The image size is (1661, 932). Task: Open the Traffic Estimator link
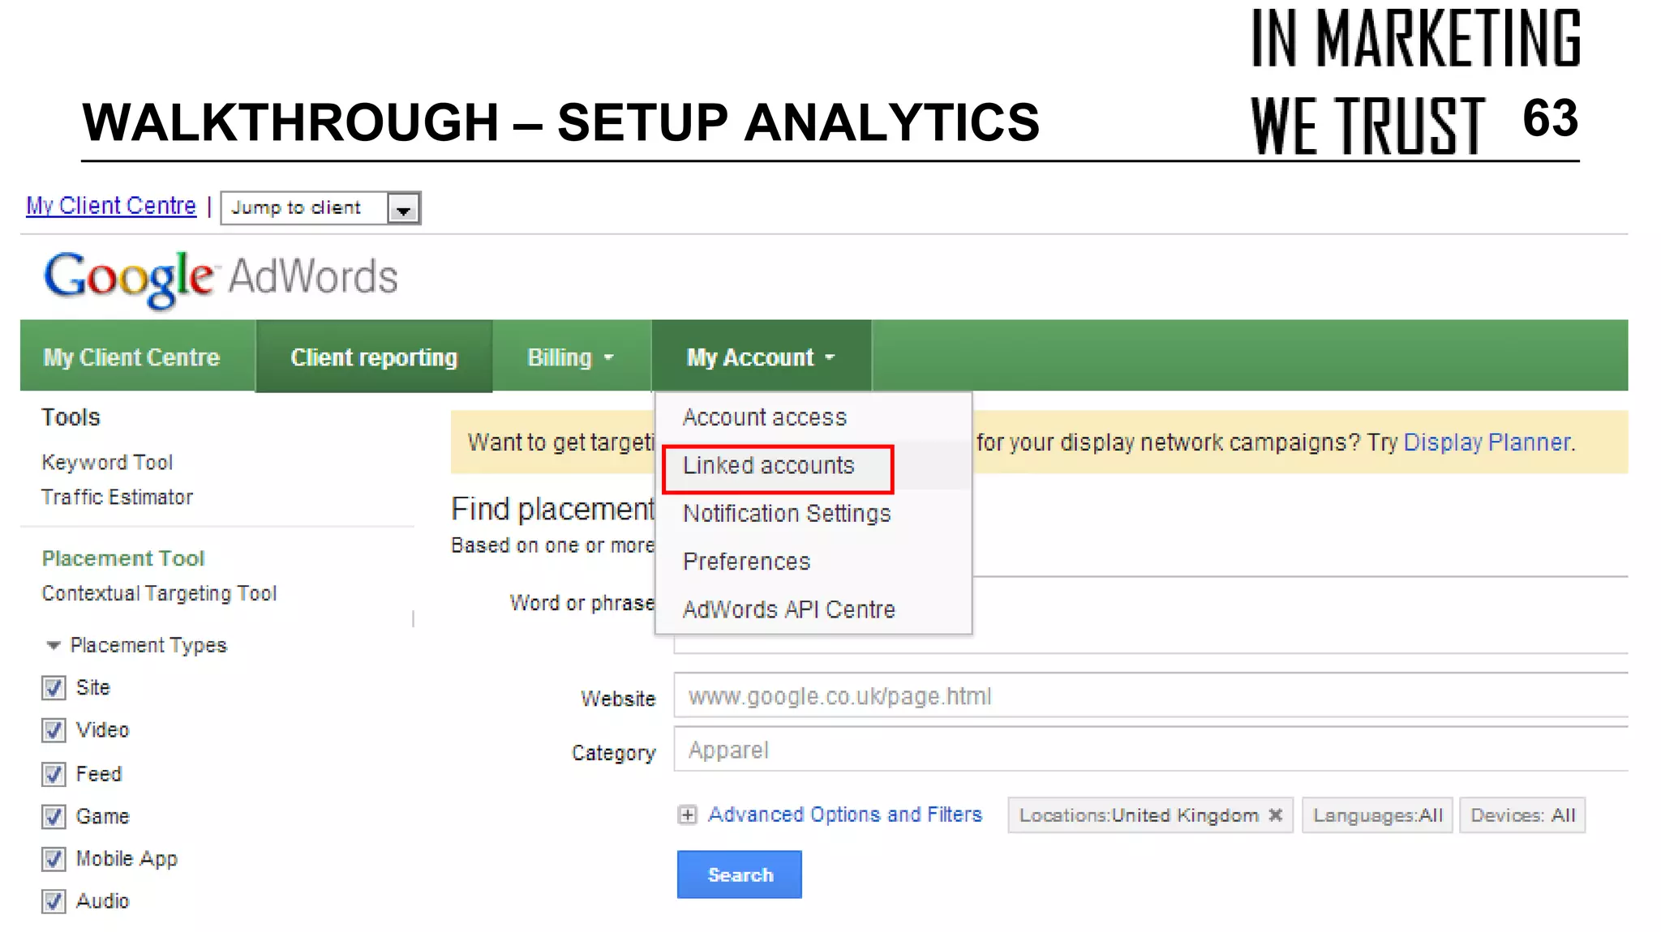pos(117,498)
